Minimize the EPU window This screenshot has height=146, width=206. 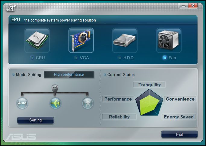point(184,6)
